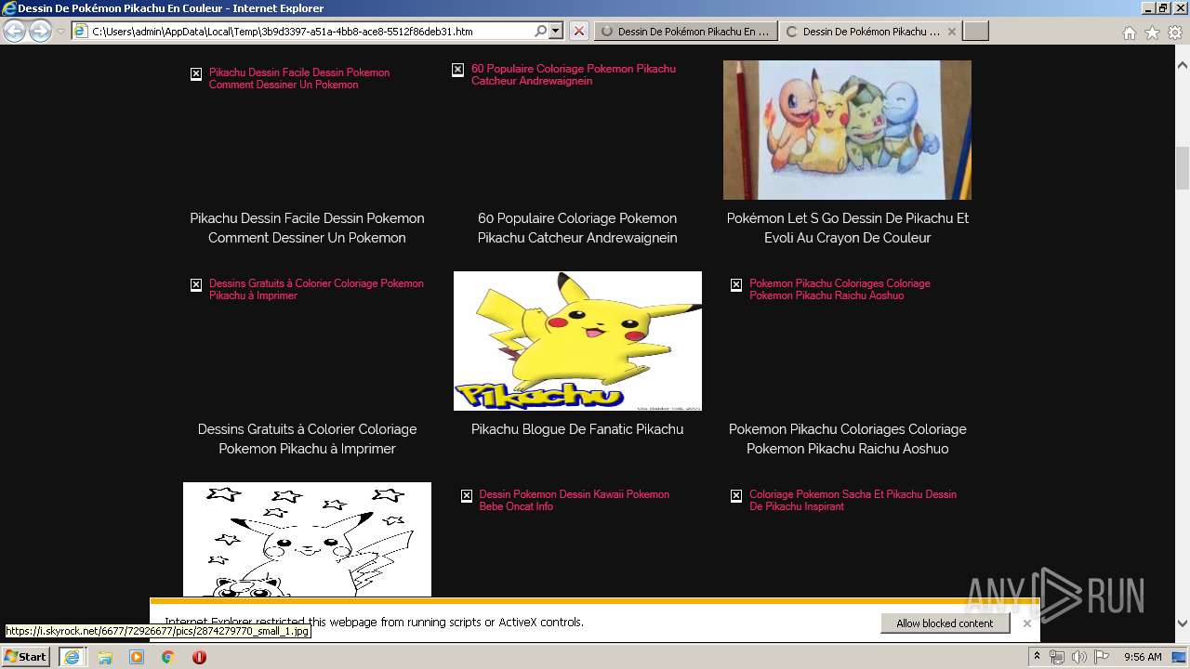Open pink link 60 Populaire Coloriage Pokemon Pikachu
Image resolution: width=1190 pixels, height=669 pixels.
[x=574, y=74]
